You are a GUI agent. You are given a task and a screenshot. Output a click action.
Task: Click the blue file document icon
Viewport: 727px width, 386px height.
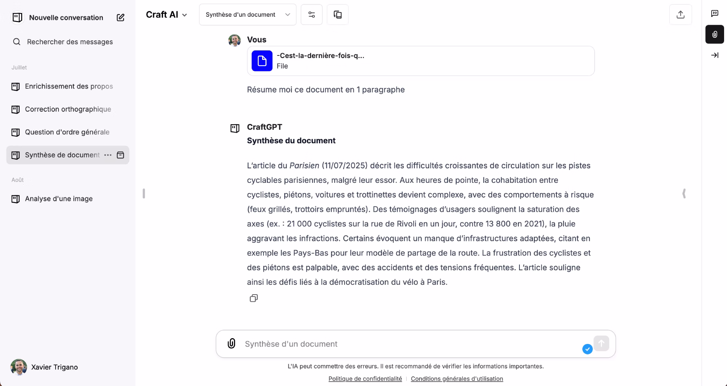click(x=262, y=61)
